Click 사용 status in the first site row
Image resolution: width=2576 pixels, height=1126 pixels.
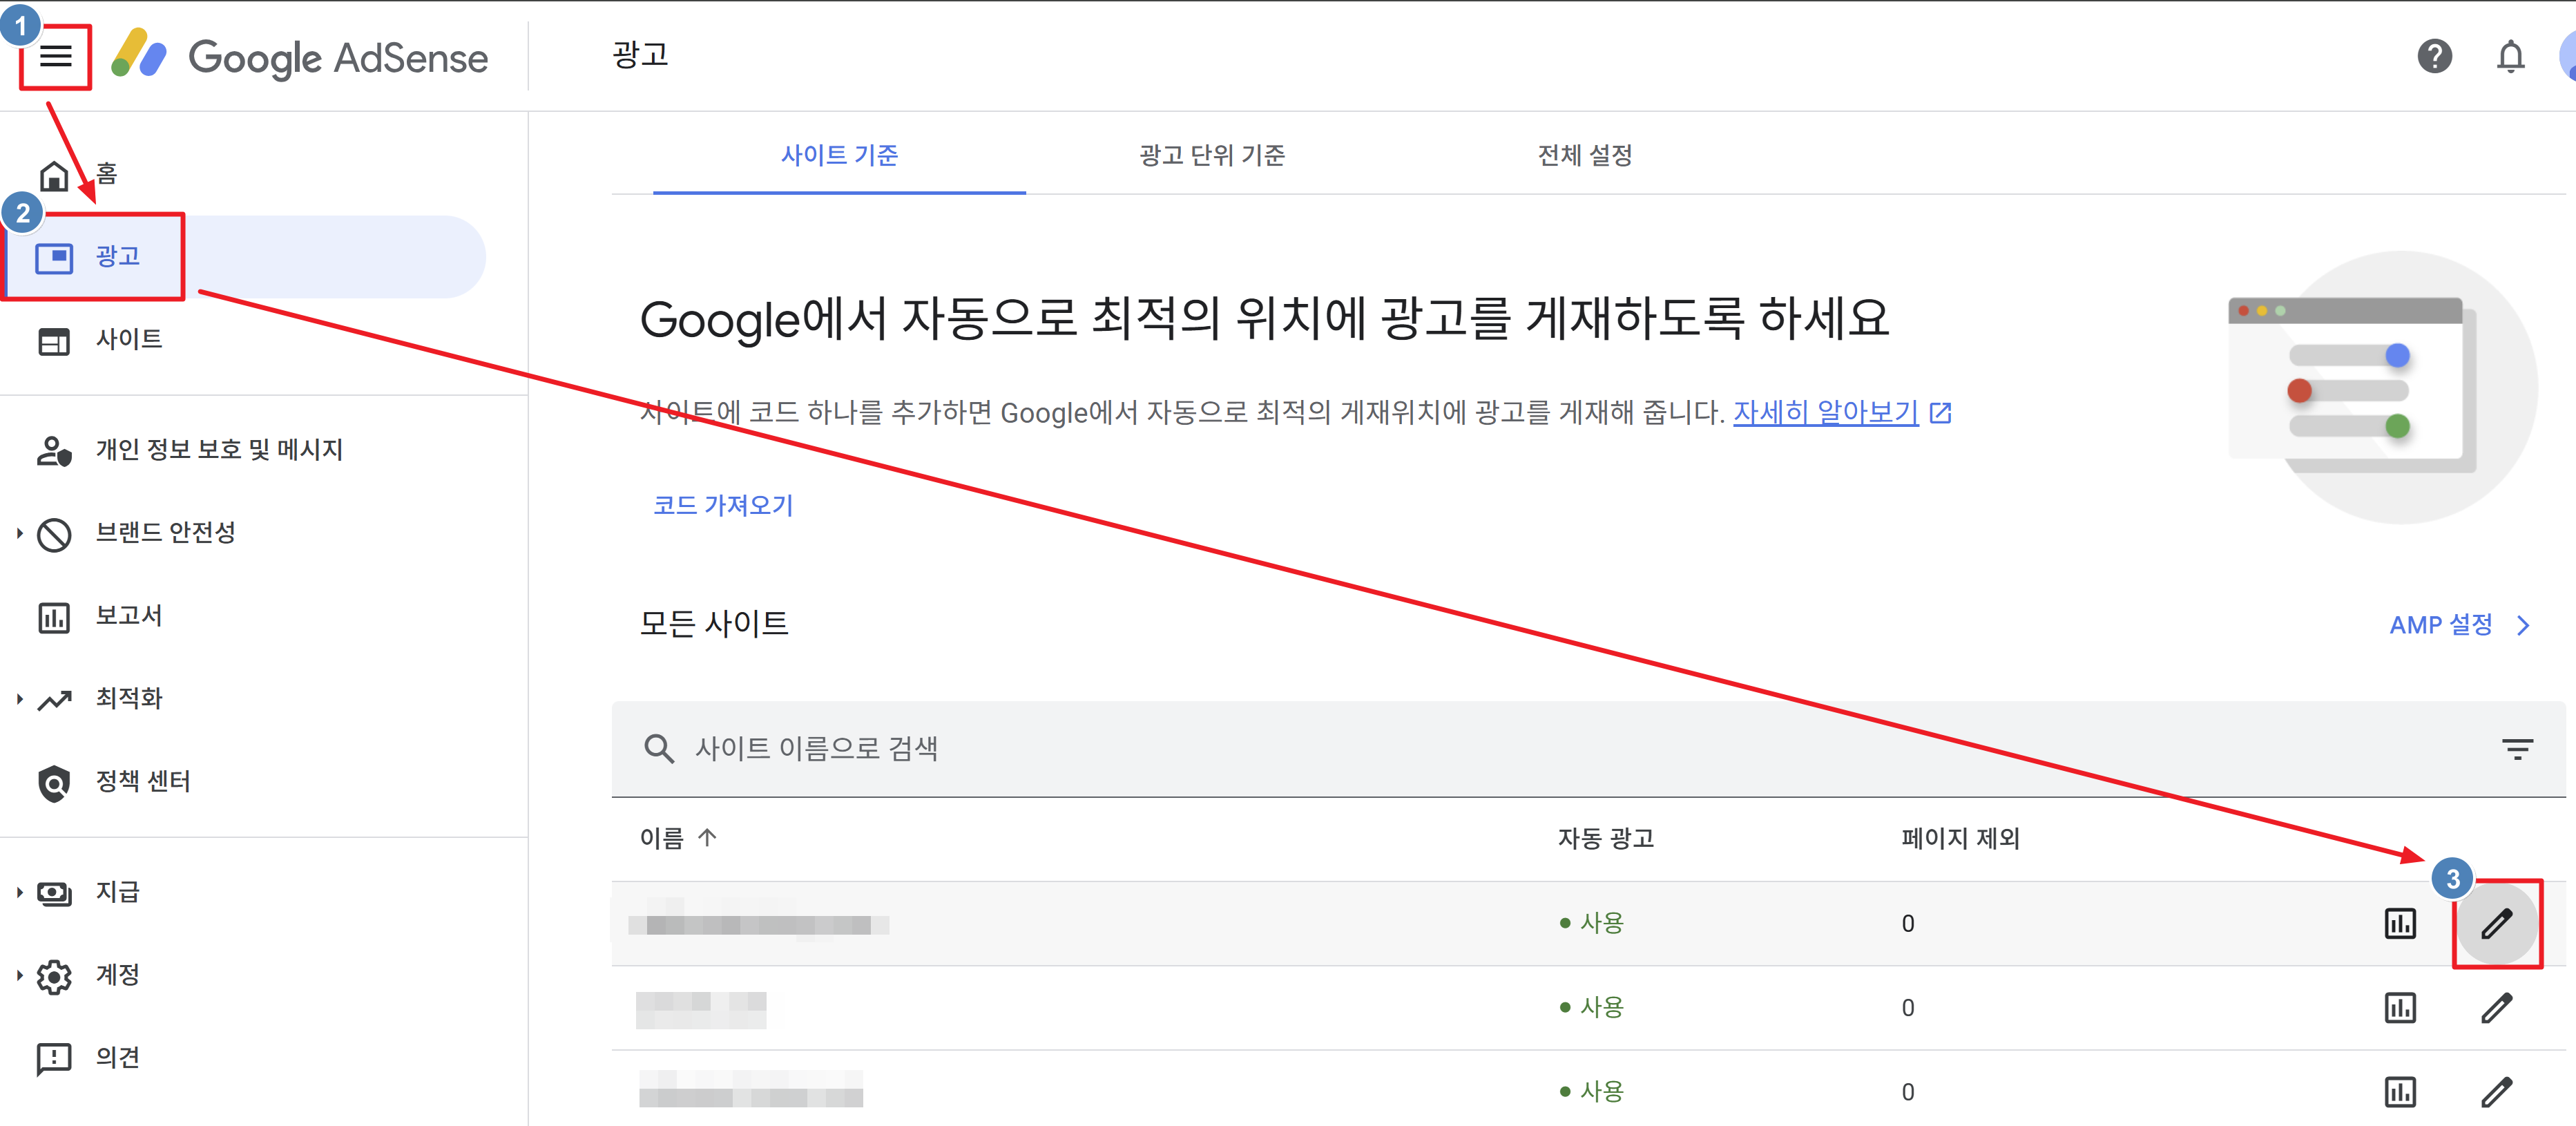click(x=1591, y=923)
